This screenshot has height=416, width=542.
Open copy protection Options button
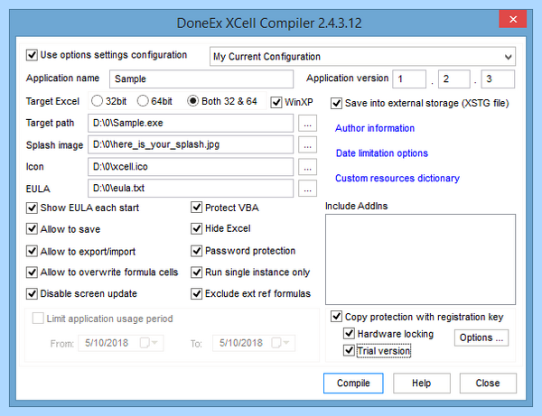click(x=481, y=337)
